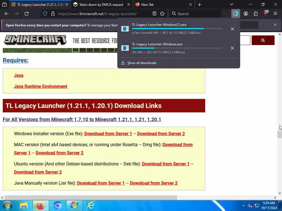This screenshot has width=282, height=211.
Task: Click Windows flag taskbar program icon
Action: click(74, 206)
